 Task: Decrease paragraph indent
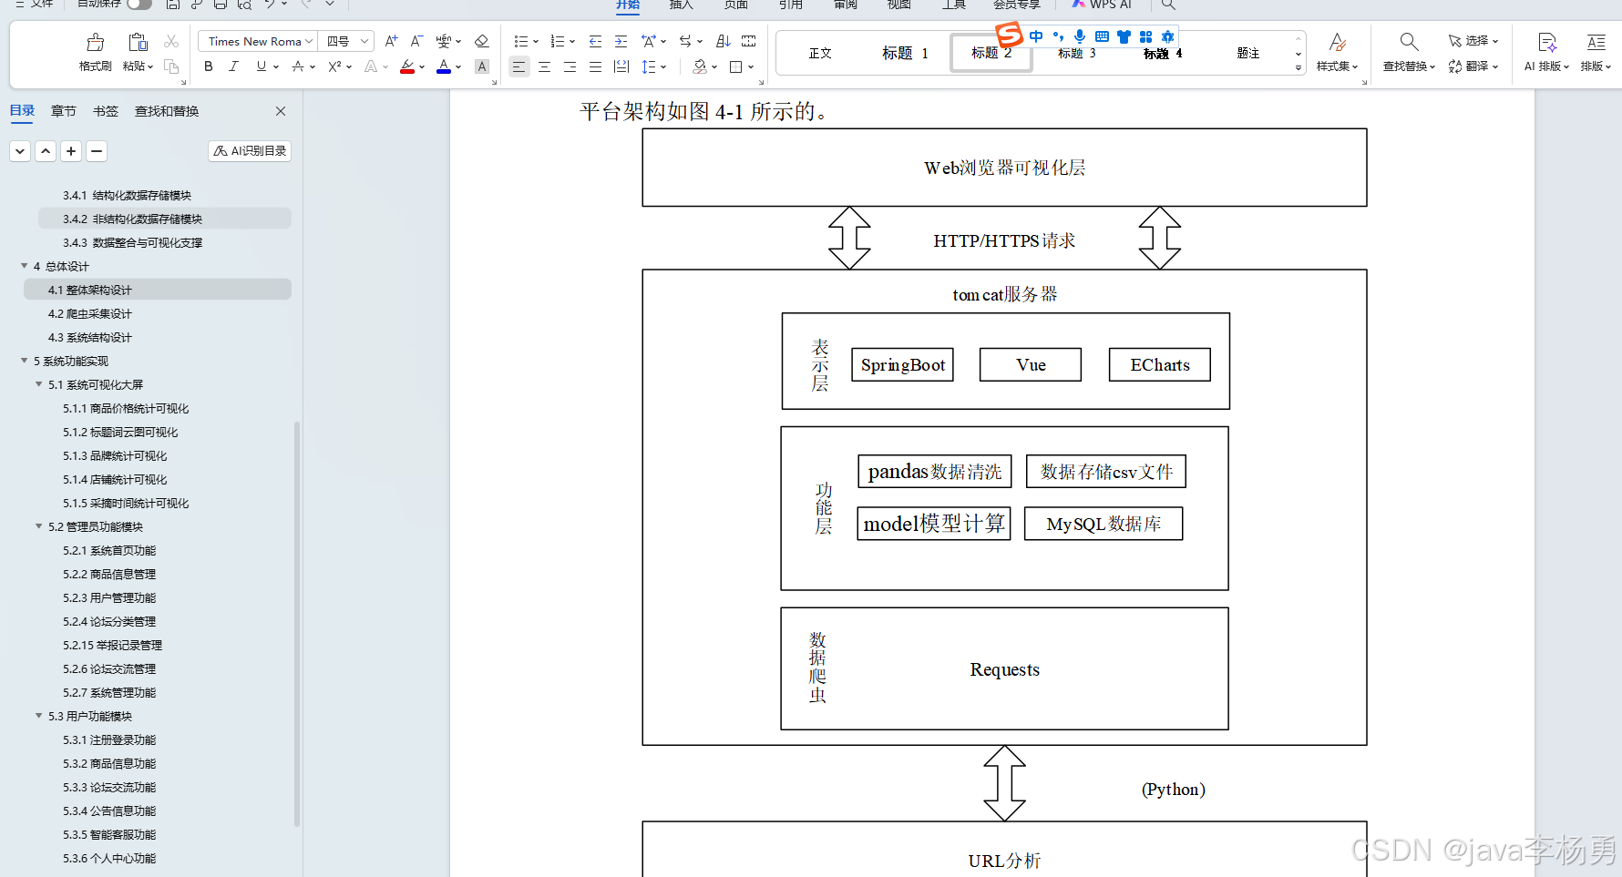click(x=595, y=41)
